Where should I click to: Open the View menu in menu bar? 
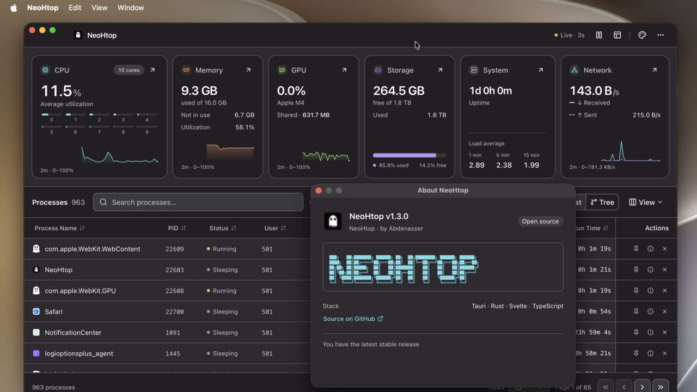99,8
